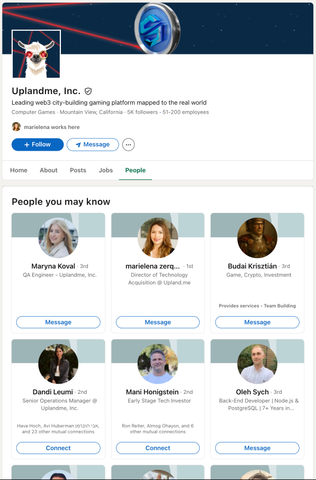Open the About tab
The height and width of the screenshot is (480, 316).
click(x=48, y=170)
